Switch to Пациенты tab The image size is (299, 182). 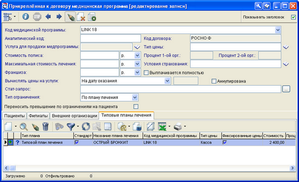point(15,116)
